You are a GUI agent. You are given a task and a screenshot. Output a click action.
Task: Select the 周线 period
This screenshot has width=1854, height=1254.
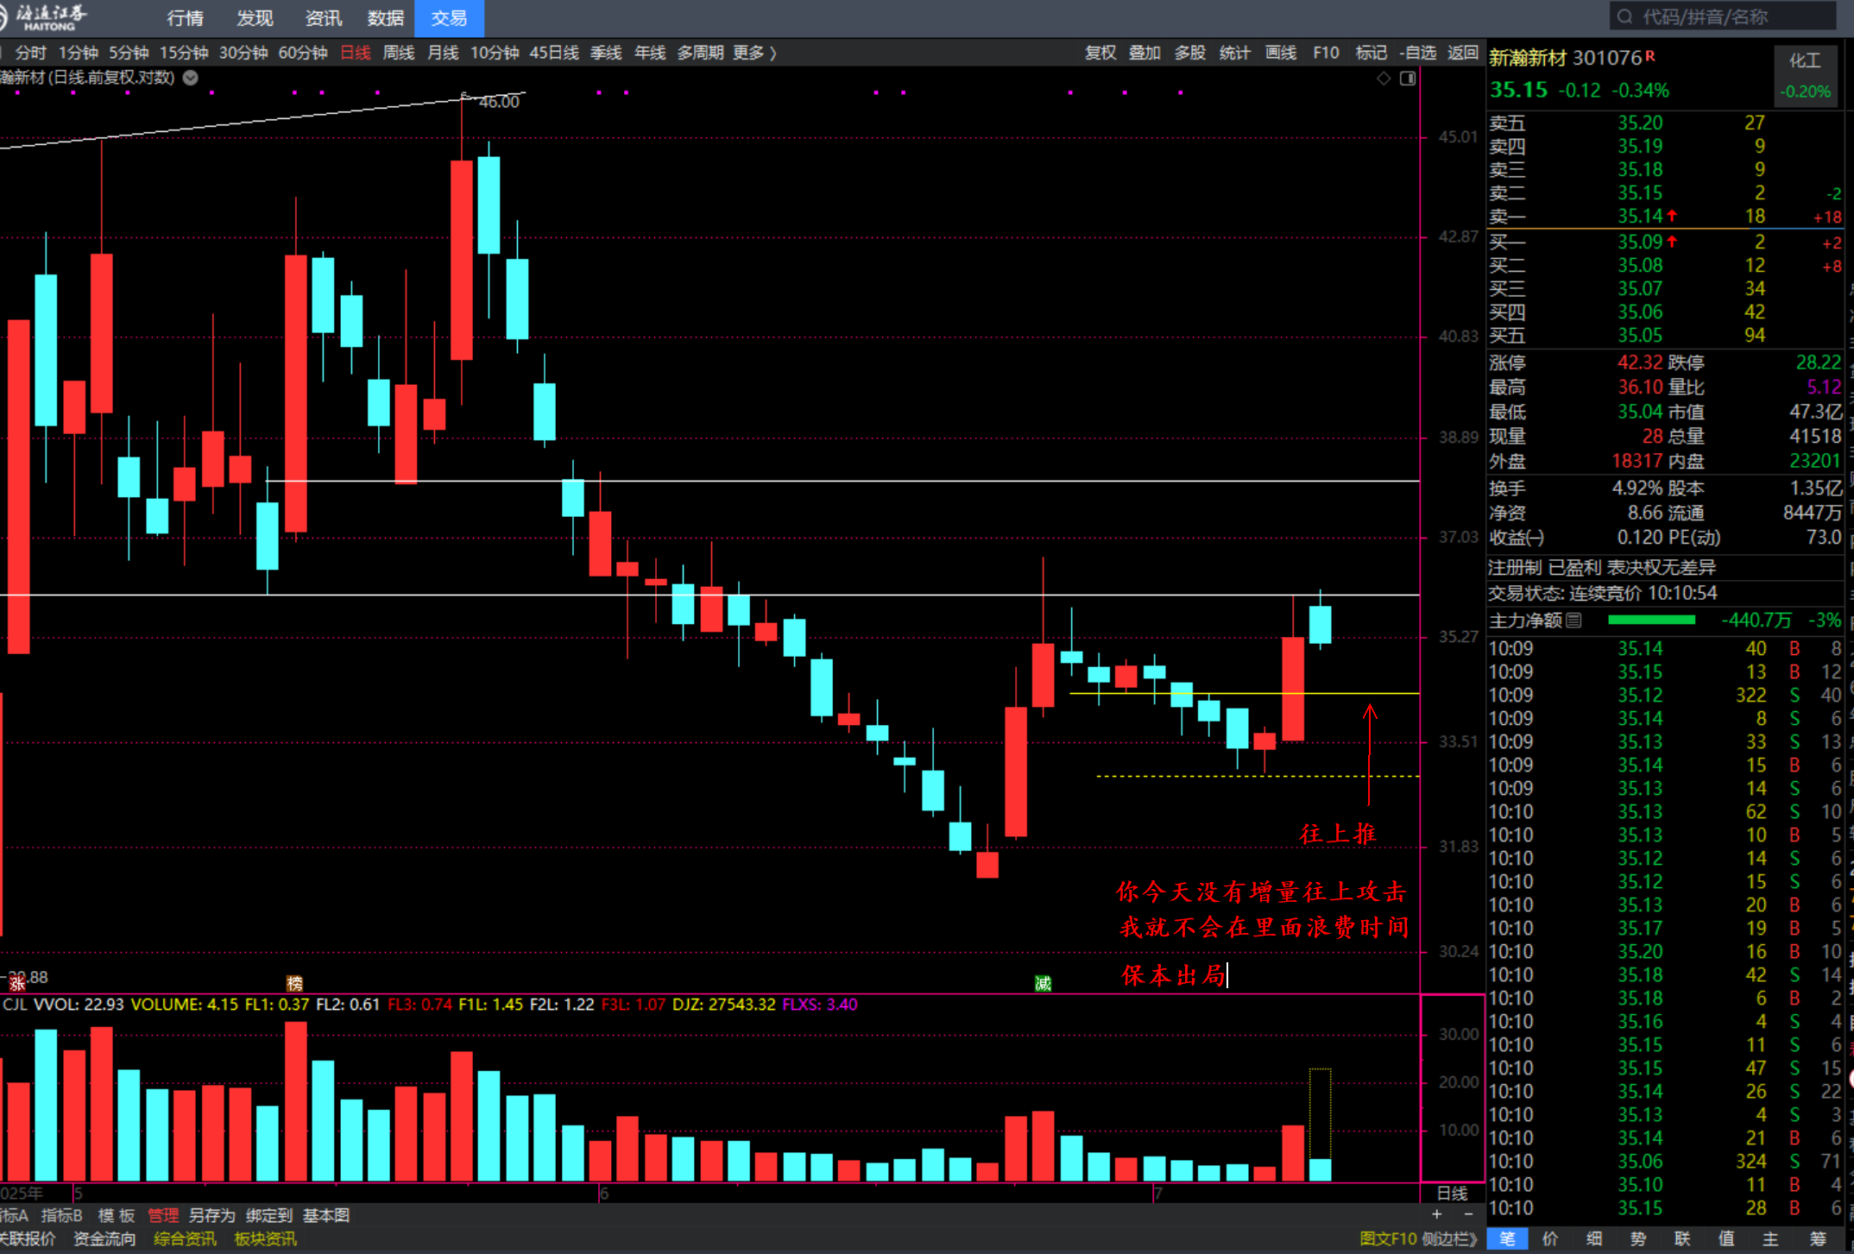click(399, 54)
